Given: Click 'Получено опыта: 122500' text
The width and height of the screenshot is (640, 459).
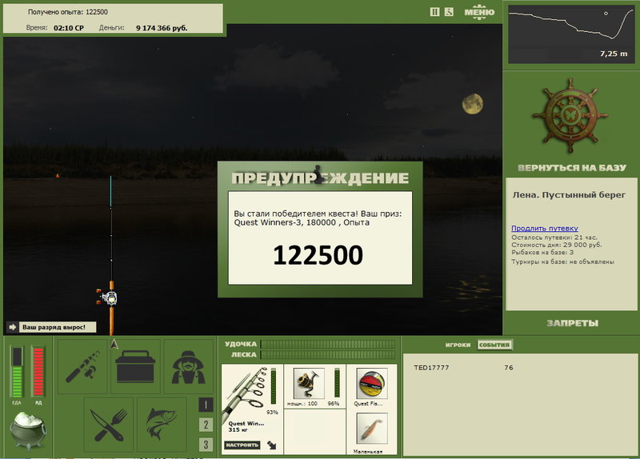Looking at the screenshot, I should click(68, 12).
